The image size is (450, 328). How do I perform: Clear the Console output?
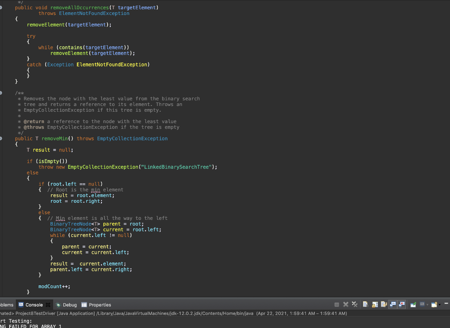[x=366, y=304]
